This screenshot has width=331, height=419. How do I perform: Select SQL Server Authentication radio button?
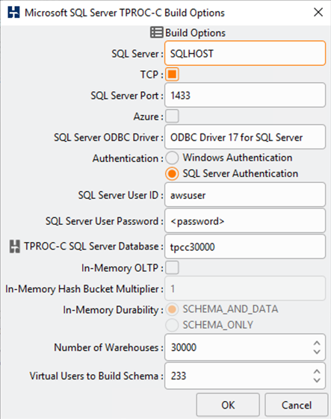pos(172,174)
